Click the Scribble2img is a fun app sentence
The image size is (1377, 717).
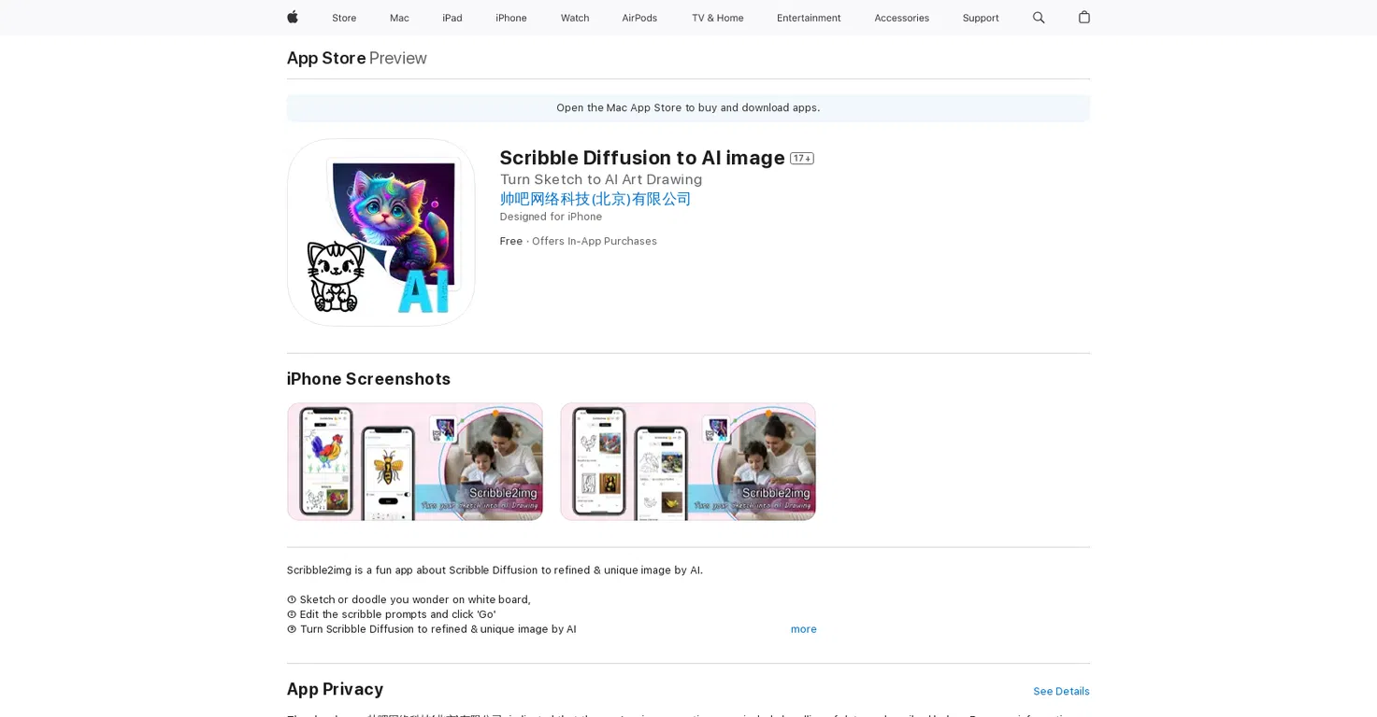click(495, 570)
